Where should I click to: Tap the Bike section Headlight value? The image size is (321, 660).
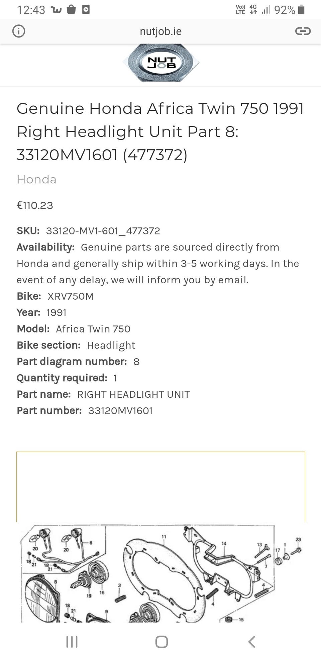click(x=111, y=345)
